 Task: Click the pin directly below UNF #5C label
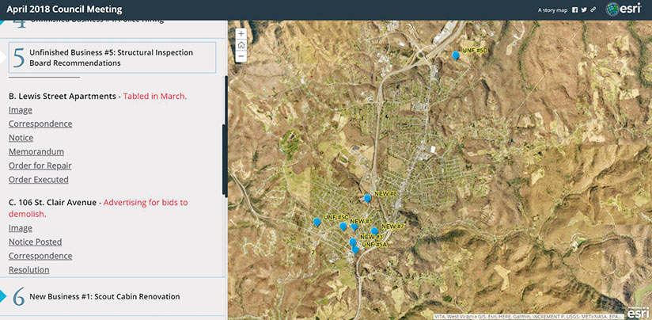343,227
